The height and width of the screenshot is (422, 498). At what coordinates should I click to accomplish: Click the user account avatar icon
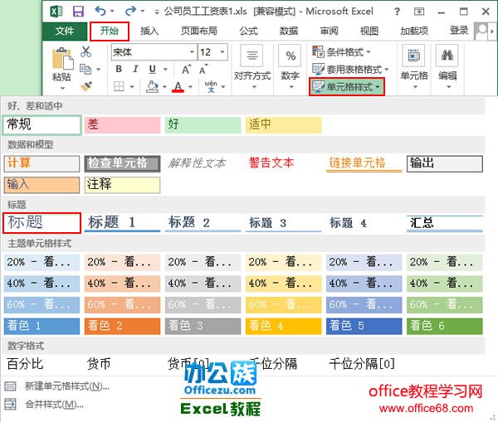481,31
